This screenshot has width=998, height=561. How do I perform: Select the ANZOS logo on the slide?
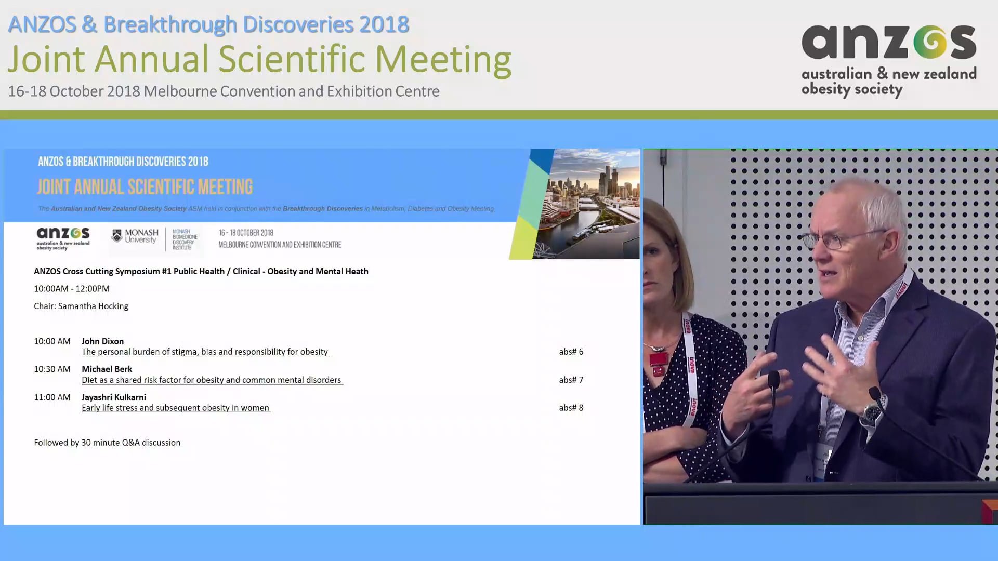click(62, 239)
